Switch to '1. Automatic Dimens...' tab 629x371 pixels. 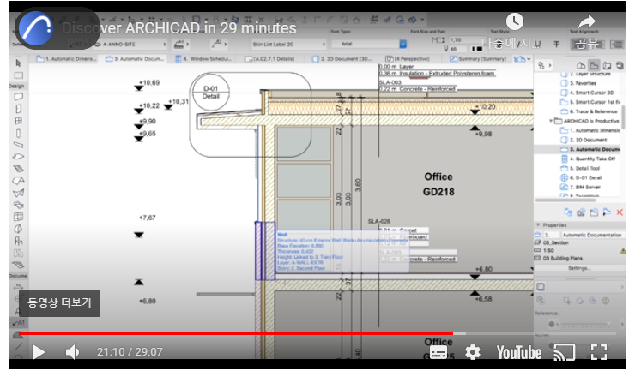(x=67, y=59)
